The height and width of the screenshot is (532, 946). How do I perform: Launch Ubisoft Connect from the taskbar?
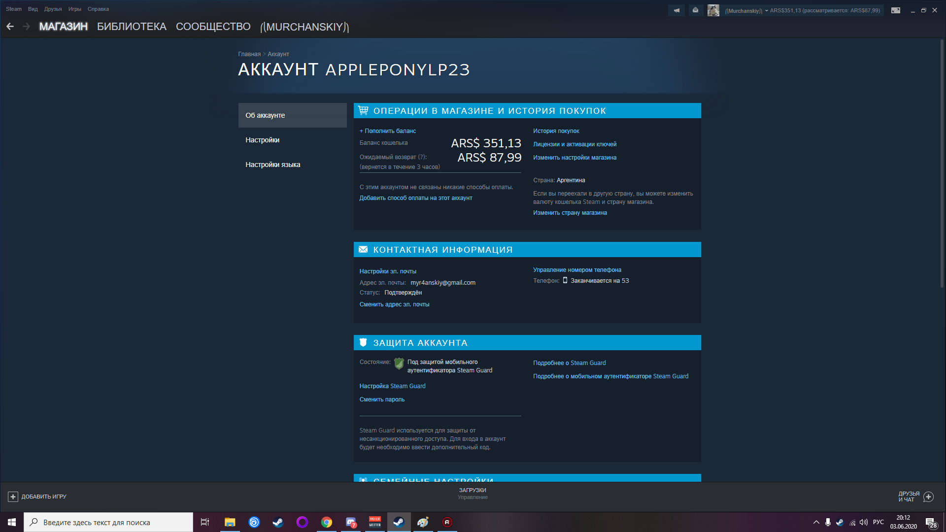(x=254, y=522)
